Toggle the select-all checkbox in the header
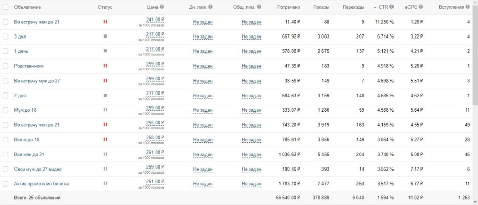The image size is (478, 205). pyautogui.click(x=5, y=7)
